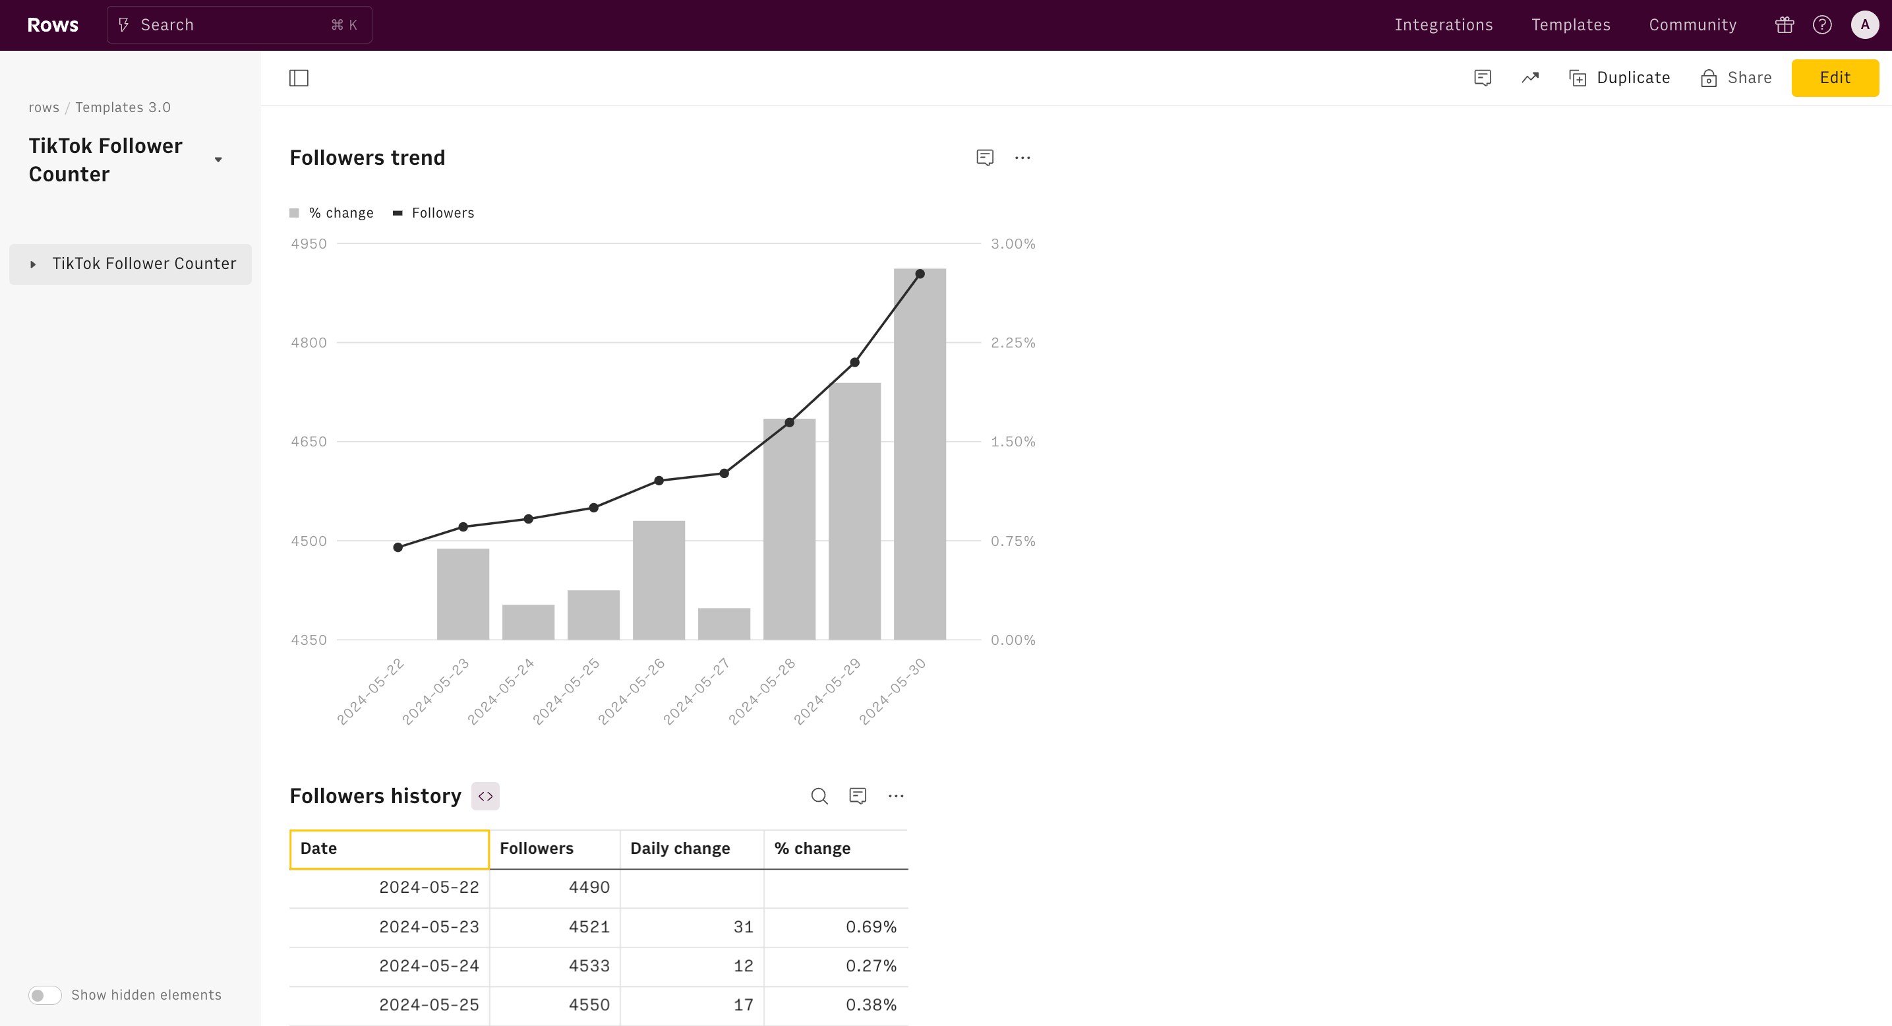Click the Duplicate button
Viewport: 1892px width, 1026px height.
tap(1619, 78)
